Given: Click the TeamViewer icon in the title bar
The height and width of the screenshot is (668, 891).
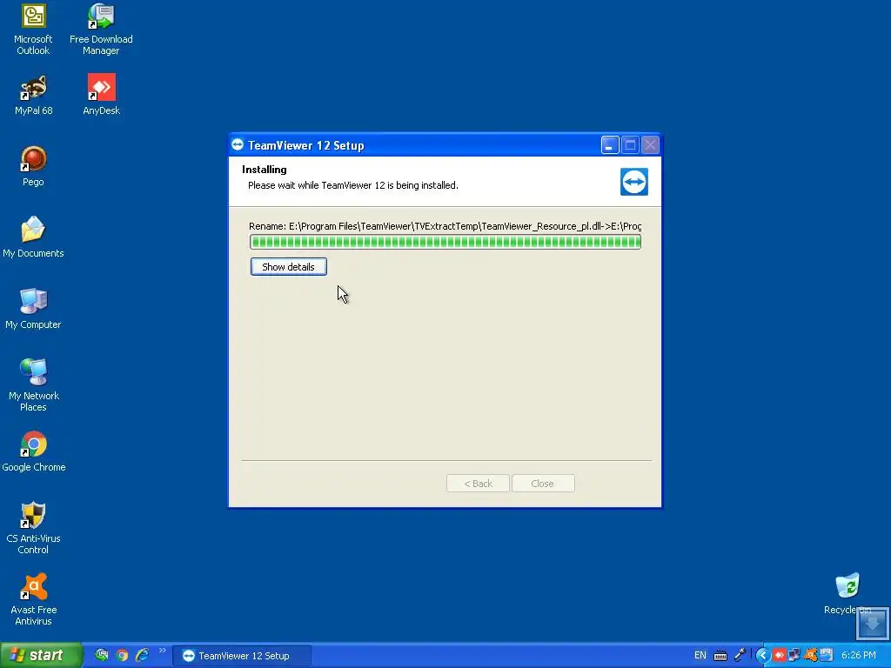Looking at the screenshot, I should [238, 145].
